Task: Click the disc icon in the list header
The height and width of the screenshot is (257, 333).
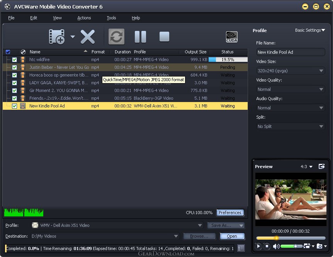Action: click(23, 52)
